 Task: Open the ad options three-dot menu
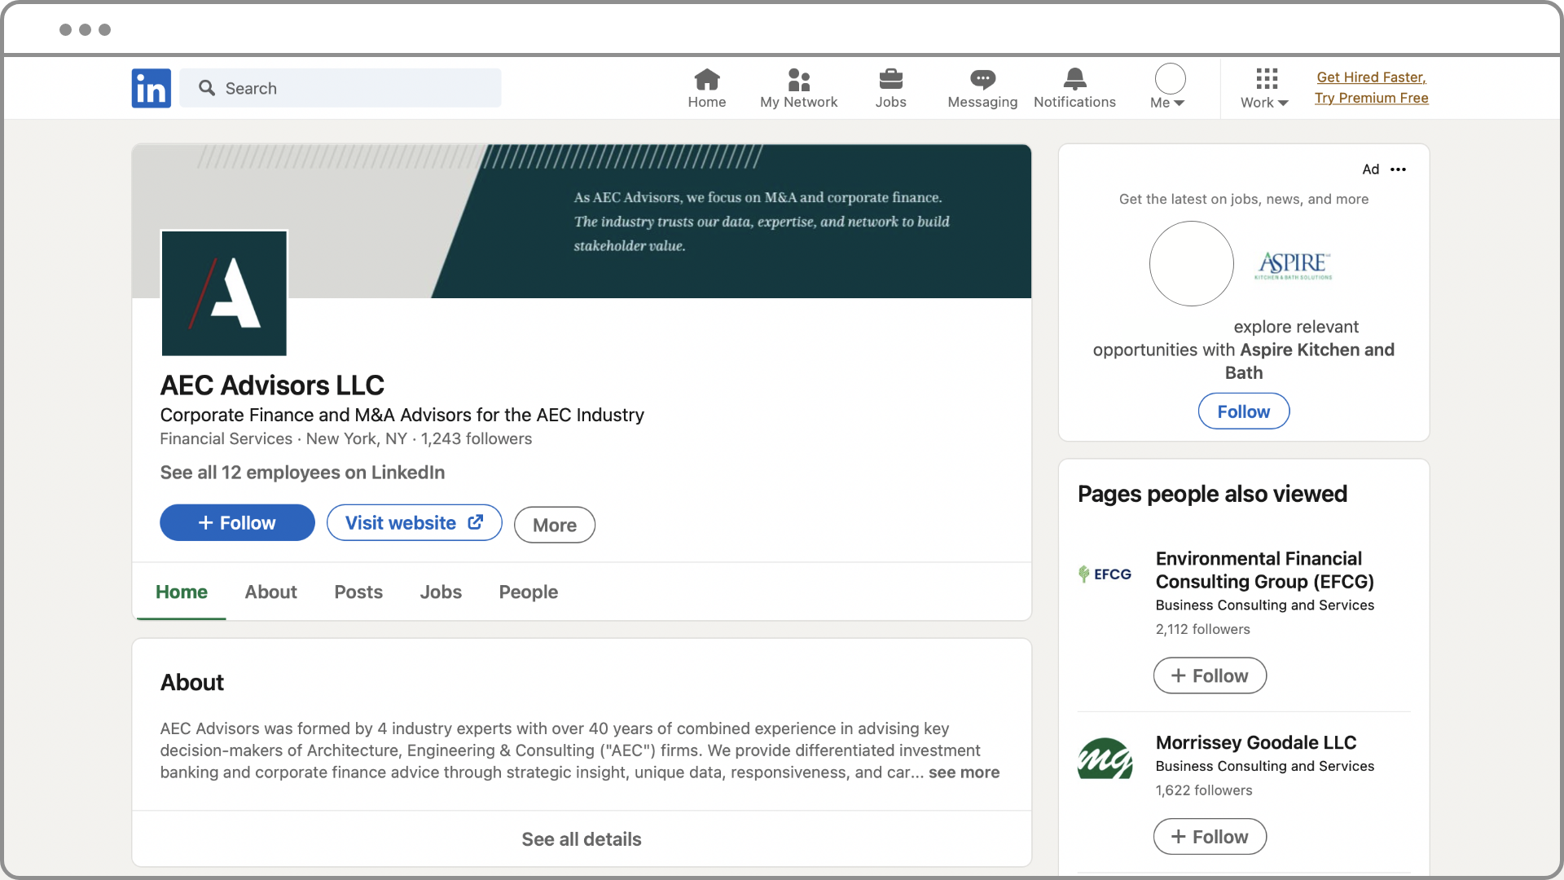(x=1399, y=169)
